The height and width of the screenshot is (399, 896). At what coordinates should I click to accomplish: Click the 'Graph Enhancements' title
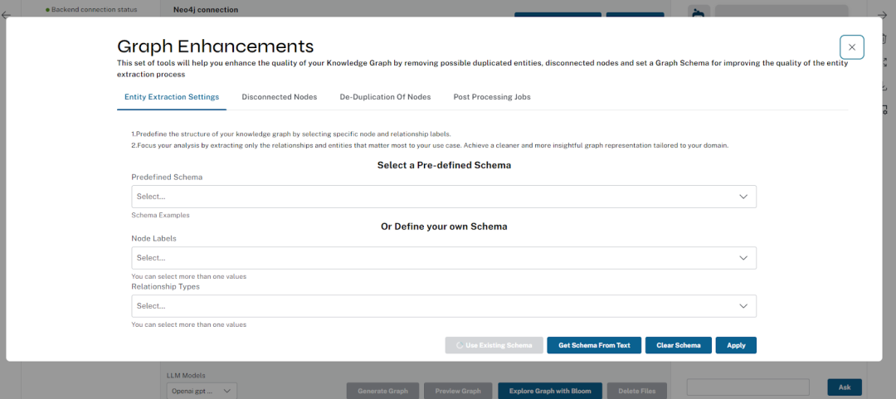pyautogui.click(x=216, y=46)
